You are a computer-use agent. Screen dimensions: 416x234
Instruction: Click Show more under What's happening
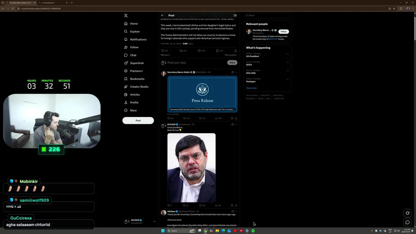251,88
